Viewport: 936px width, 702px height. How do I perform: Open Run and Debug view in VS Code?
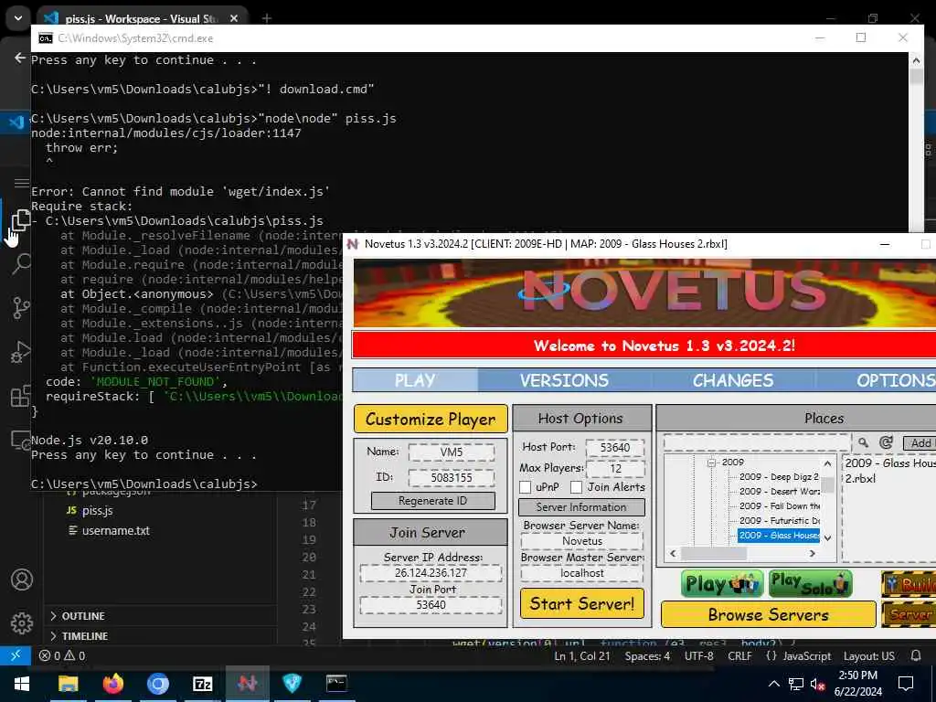coord(21,352)
